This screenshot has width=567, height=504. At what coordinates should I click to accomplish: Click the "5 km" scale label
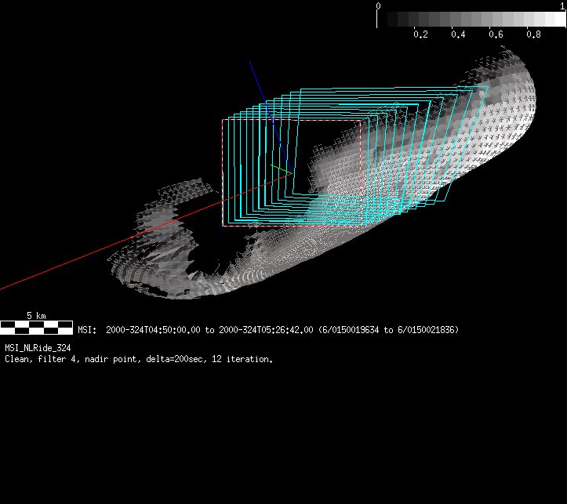coord(36,316)
